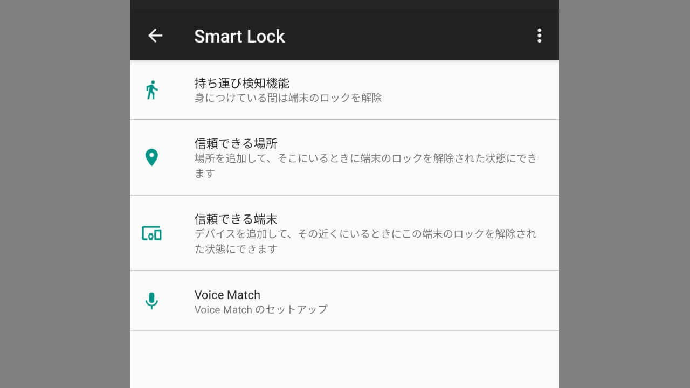Select the Voice Match のセットアップ subtitle
The height and width of the screenshot is (388, 690).
pos(261,310)
